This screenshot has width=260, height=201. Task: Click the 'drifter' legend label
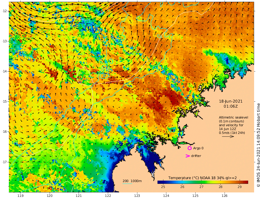pyautogui.click(x=196, y=156)
